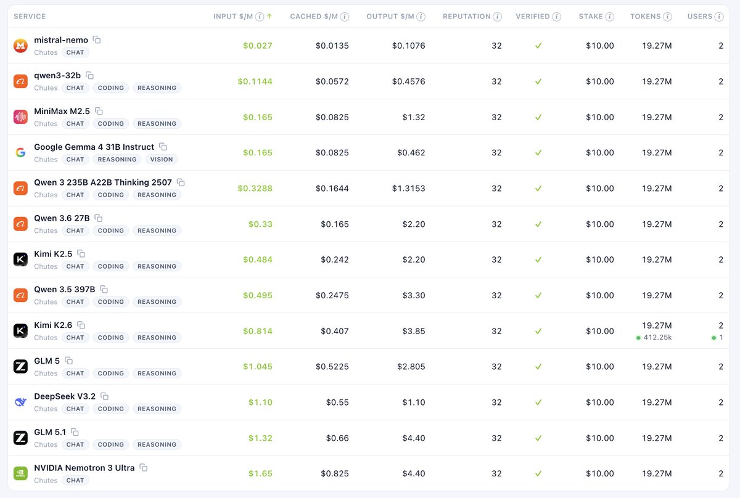This screenshot has height=498, width=740.
Task: Click the CODING tag on GLM 5.1 row
Action: [111, 444]
